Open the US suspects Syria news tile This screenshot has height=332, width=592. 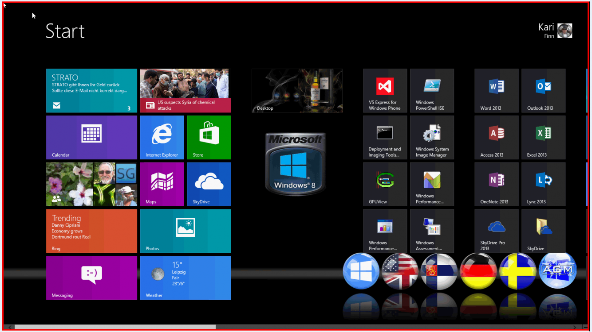[185, 90]
